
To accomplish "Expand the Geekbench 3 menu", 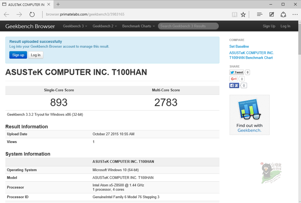I will pyautogui.click(x=75, y=26).
